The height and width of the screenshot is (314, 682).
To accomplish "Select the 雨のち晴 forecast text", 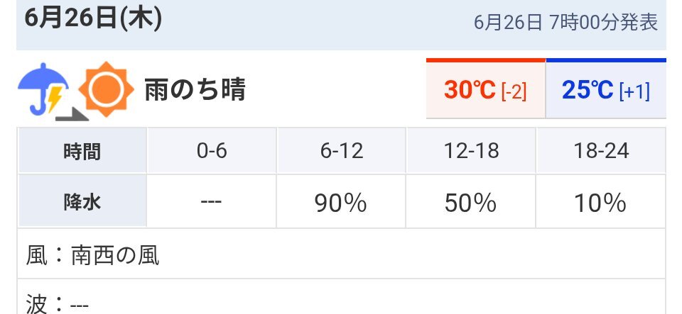I will pos(195,89).
